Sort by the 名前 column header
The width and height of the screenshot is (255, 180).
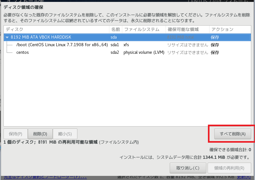tap(115, 29)
